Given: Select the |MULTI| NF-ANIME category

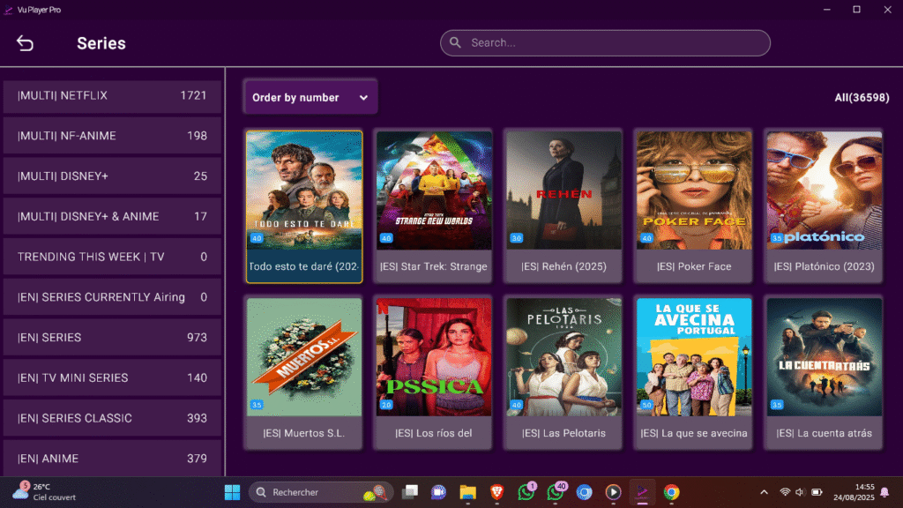Looking at the screenshot, I should pyautogui.click(x=112, y=136).
